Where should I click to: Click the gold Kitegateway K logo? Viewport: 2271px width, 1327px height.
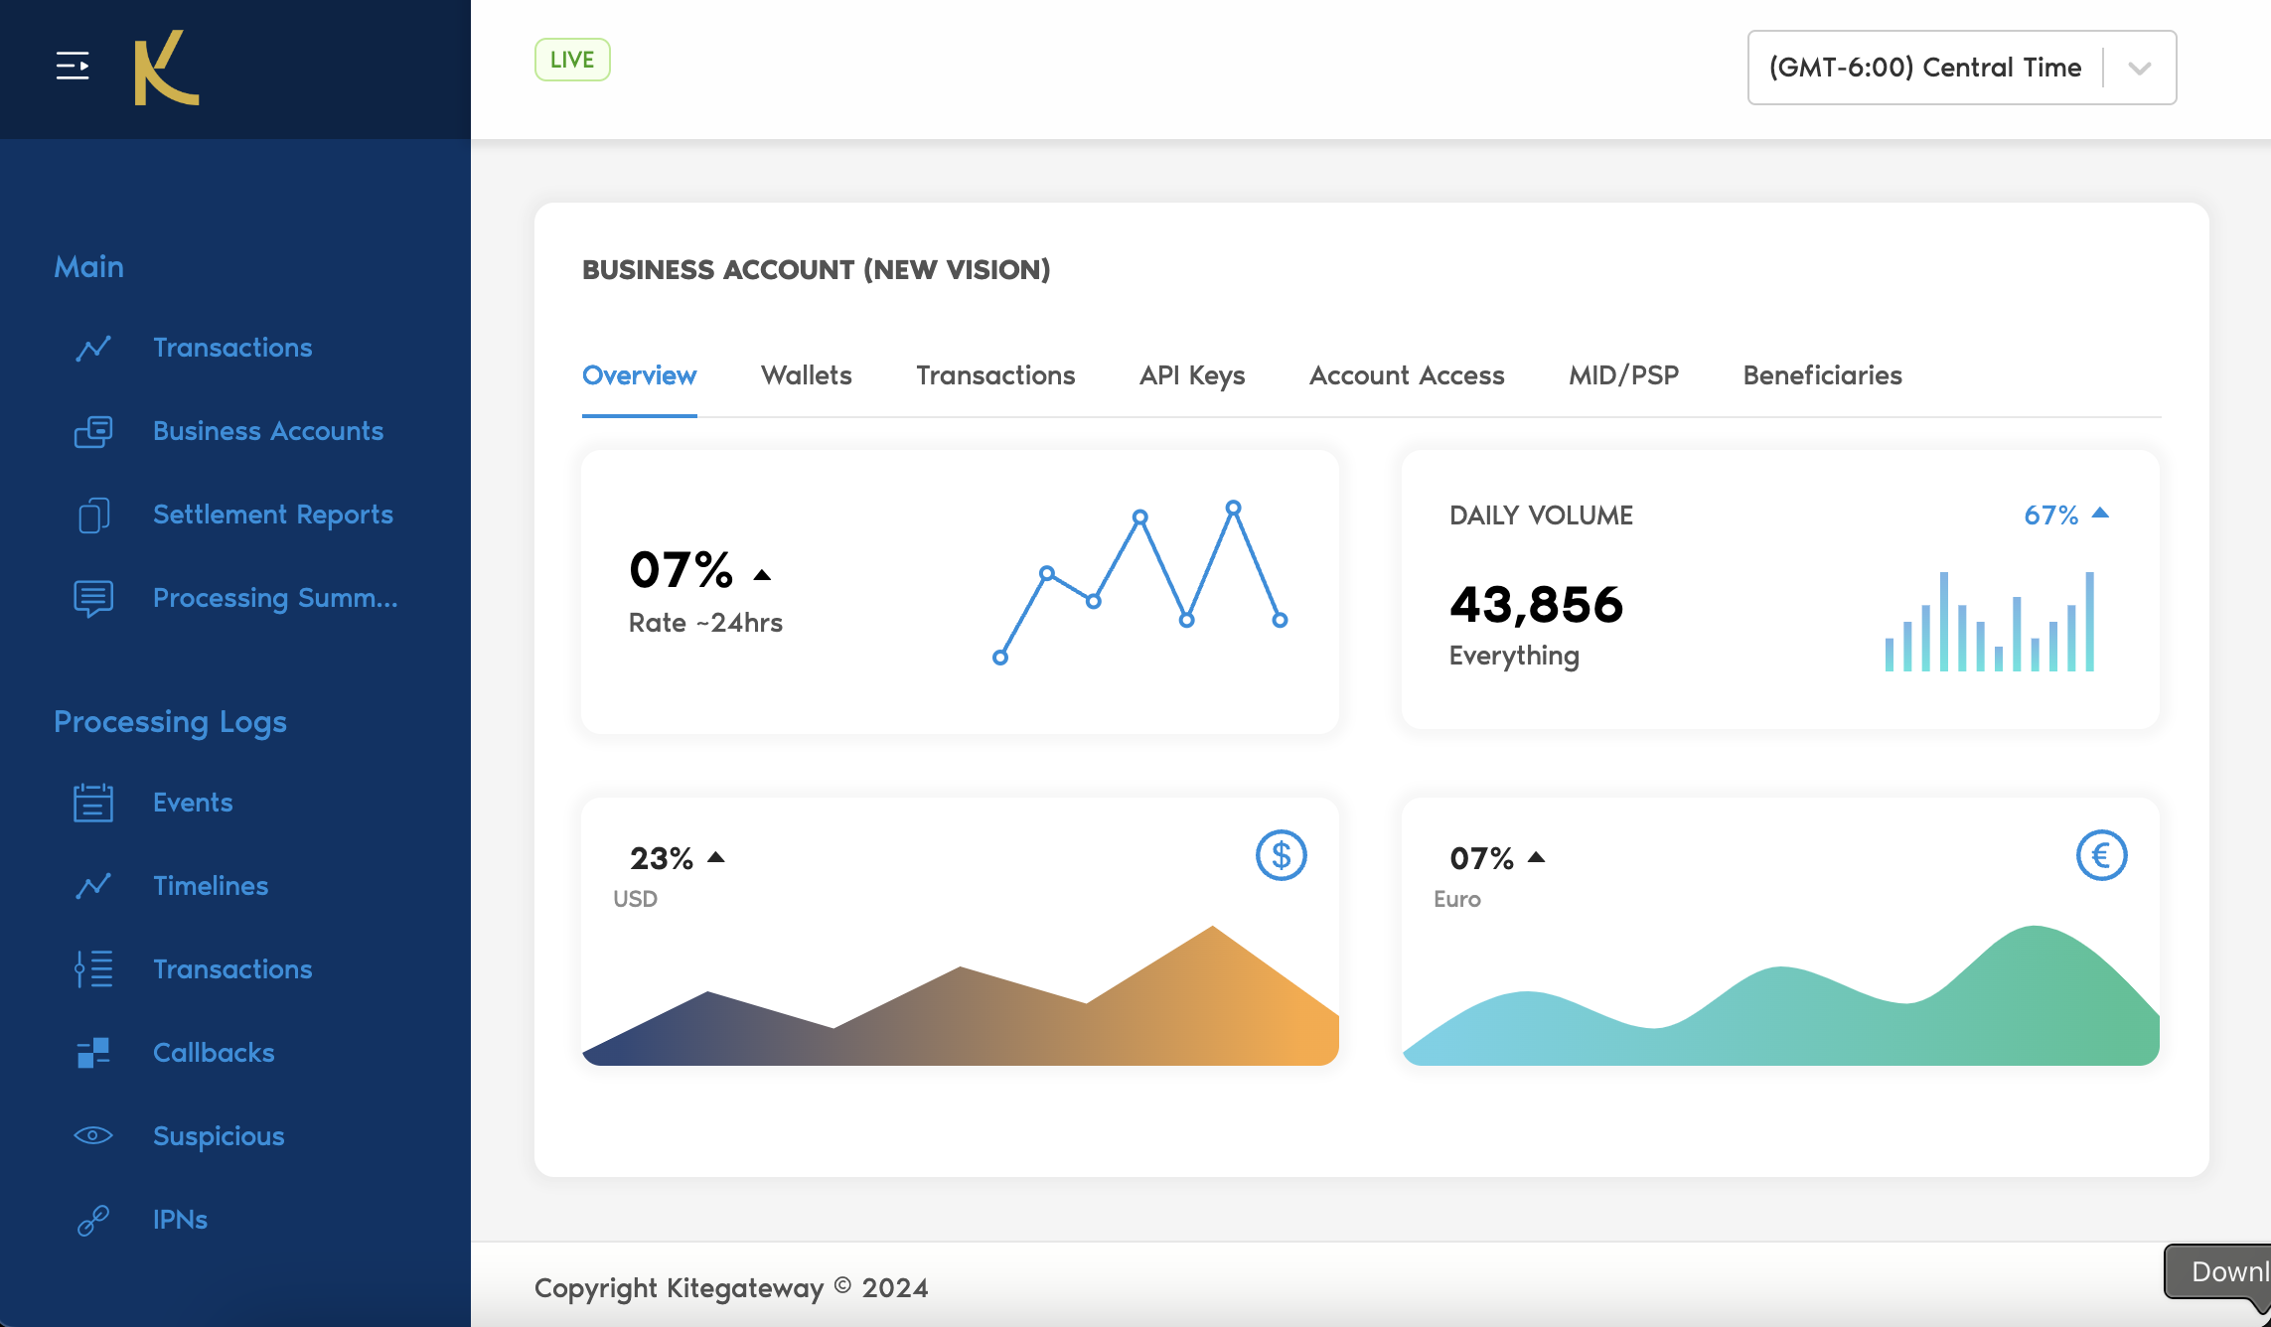tap(166, 68)
